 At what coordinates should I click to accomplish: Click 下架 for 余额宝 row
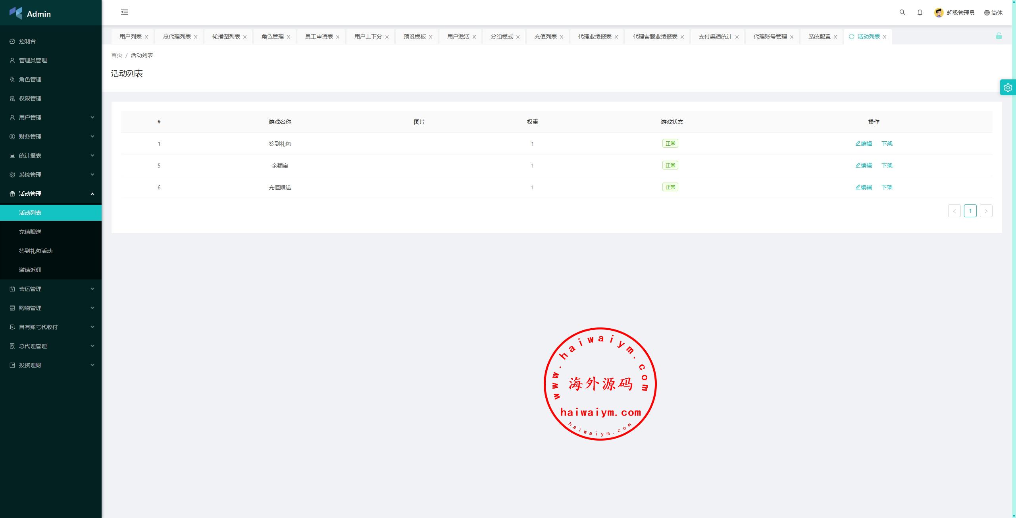(887, 166)
